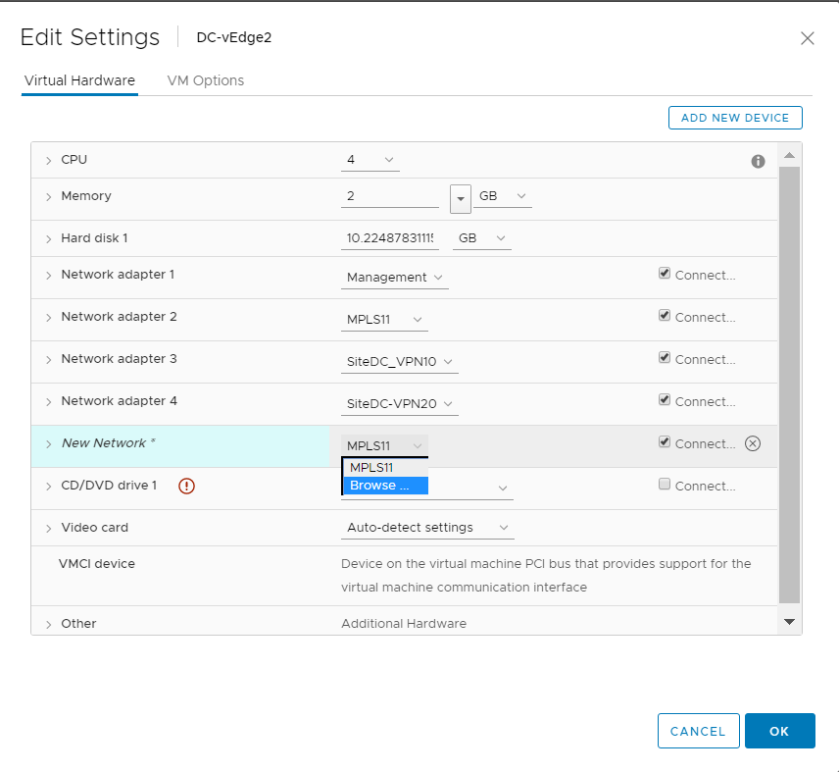Click the Hard disk 1 size field
Screen dimensions: 839x772
[x=389, y=238]
